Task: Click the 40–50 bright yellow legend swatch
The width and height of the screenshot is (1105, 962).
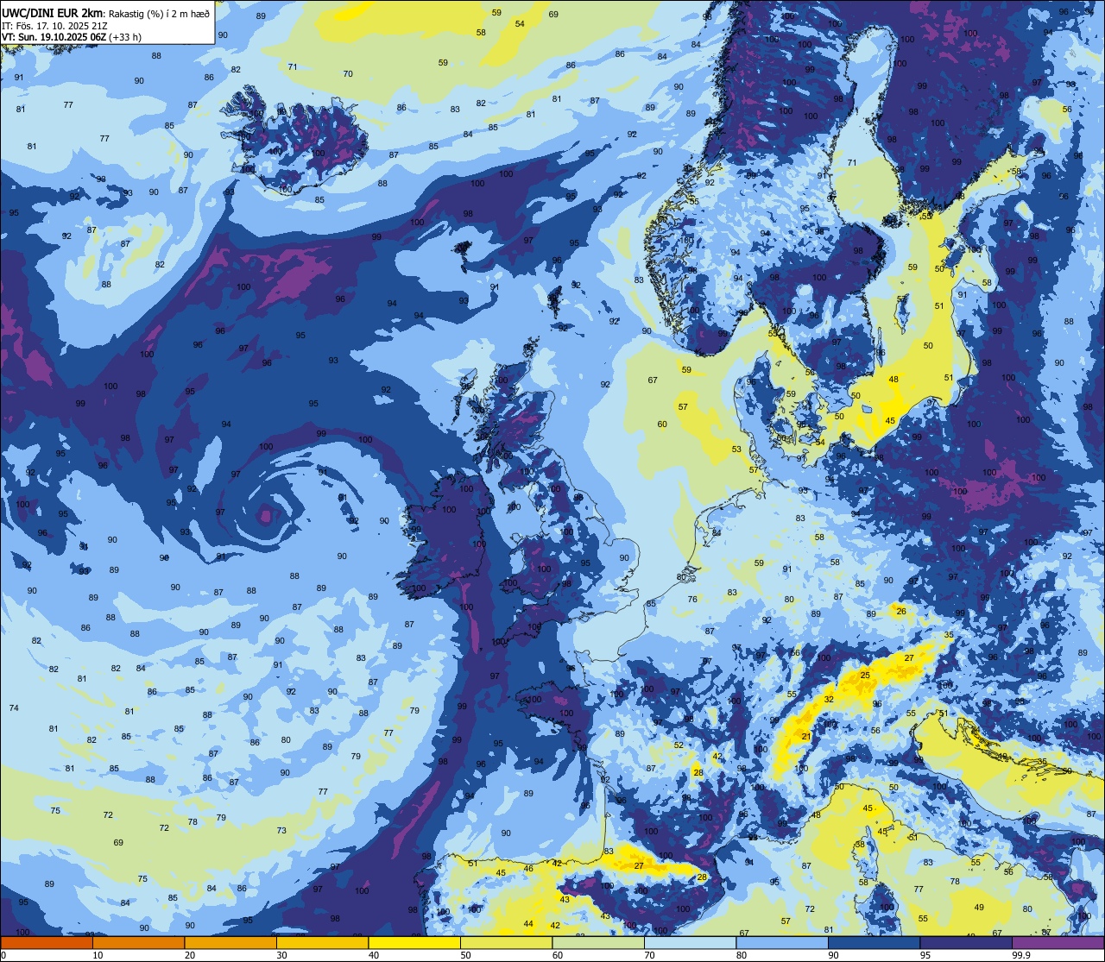Action: tap(414, 942)
